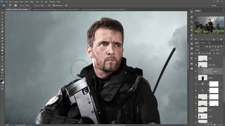Open the Image menu
Screen dimensions: 225x126
click(x=16, y=2)
